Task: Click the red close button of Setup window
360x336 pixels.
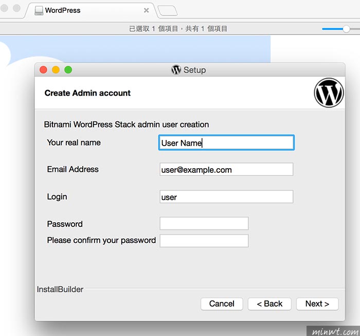Action: pyautogui.click(x=43, y=69)
